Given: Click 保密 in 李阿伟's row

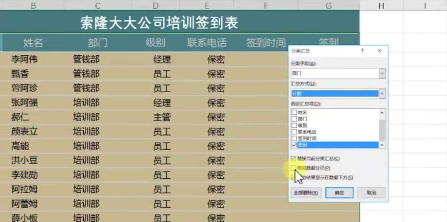Looking at the screenshot, I should [216, 59].
